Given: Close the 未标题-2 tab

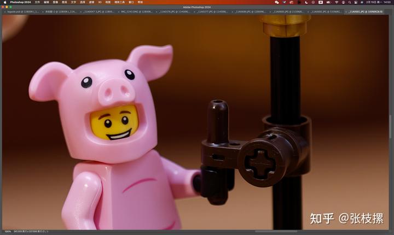Looking at the screenshot, I should (x=43, y=12).
